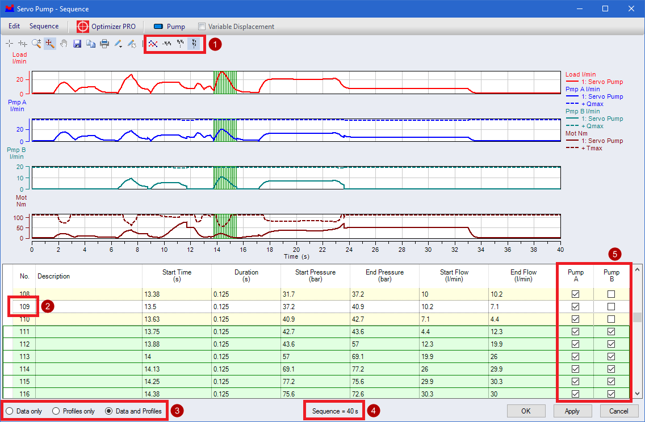Switch to overlaid curves graph view
Viewport: 645px width, 422px height.
coord(153,44)
